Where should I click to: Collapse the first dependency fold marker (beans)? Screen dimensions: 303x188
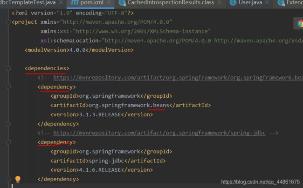point(8,87)
